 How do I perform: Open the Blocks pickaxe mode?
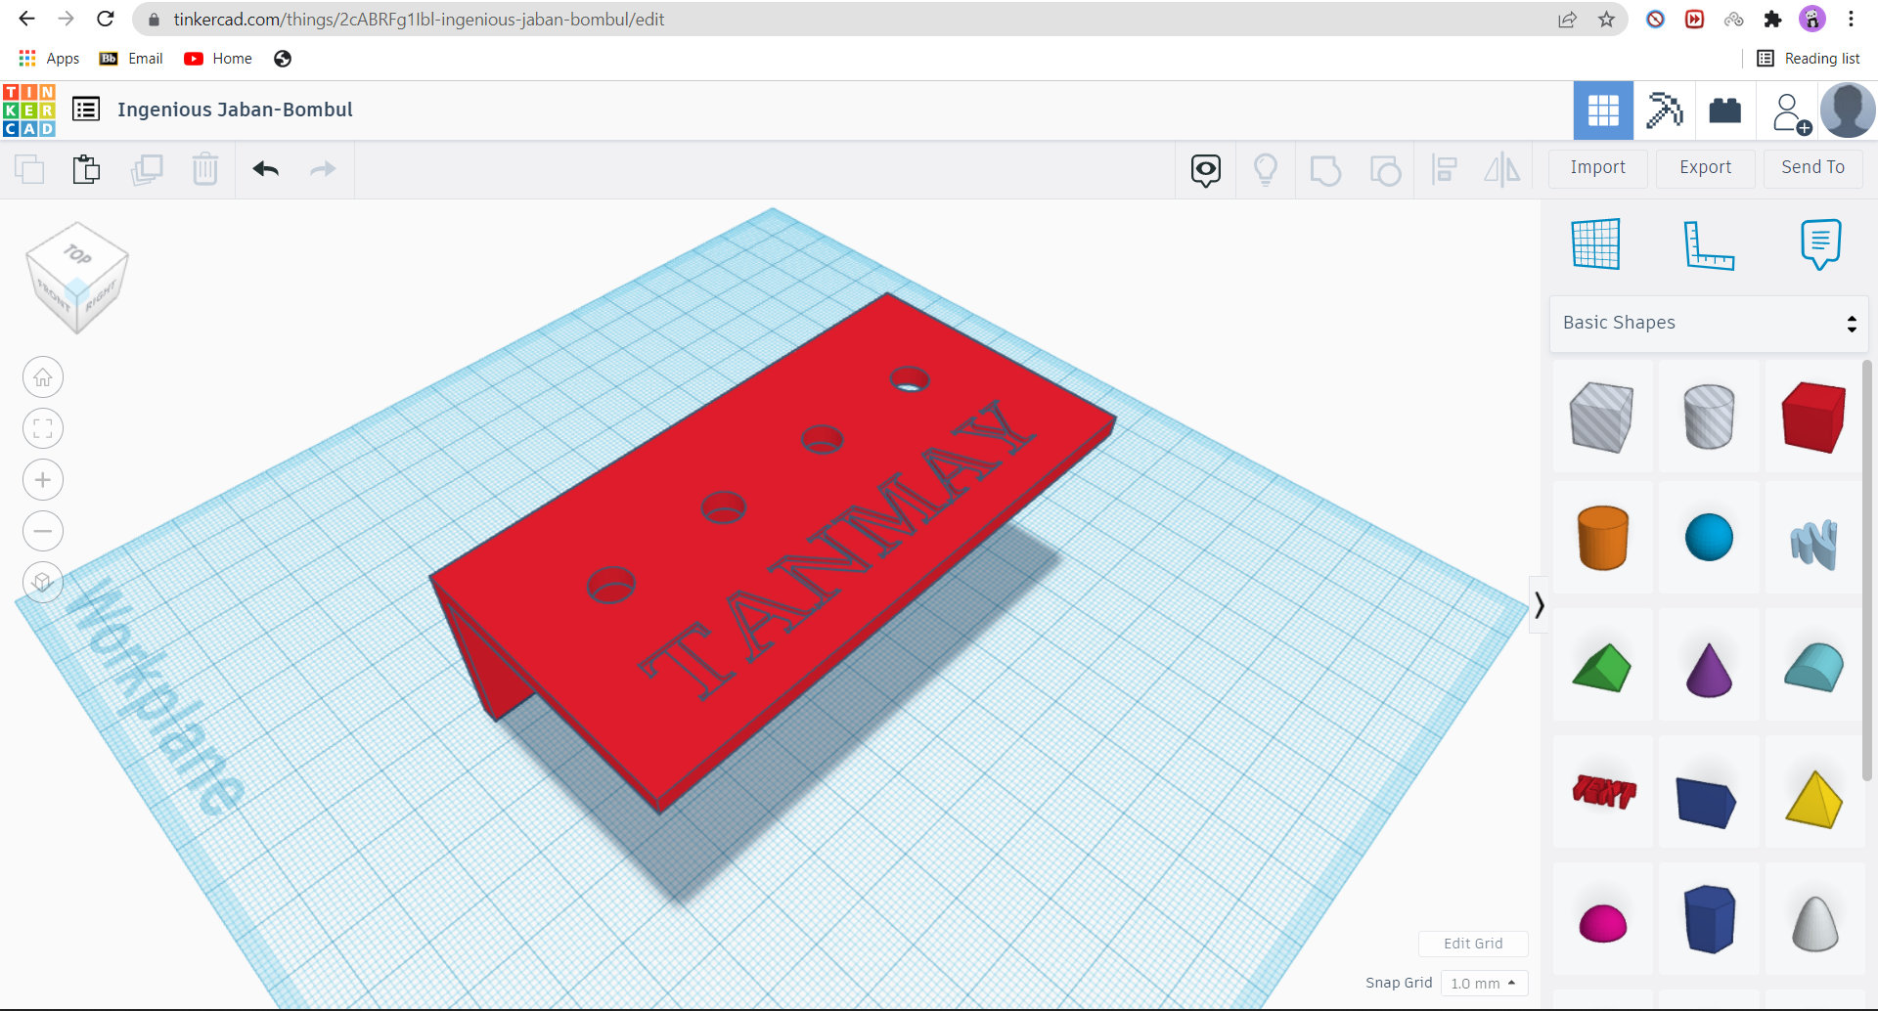(x=1664, y=110)
